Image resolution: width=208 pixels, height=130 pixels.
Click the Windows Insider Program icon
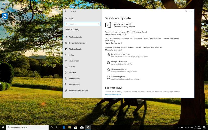point(66,90)
